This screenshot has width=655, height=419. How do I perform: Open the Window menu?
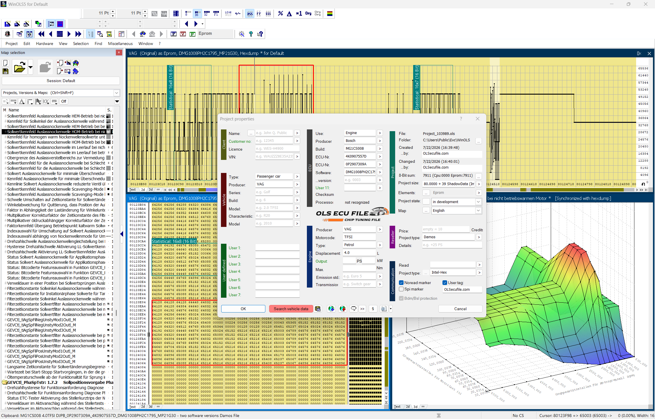coord(146,44)
